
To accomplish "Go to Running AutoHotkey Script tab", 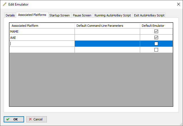I will [x=113, y=15].
